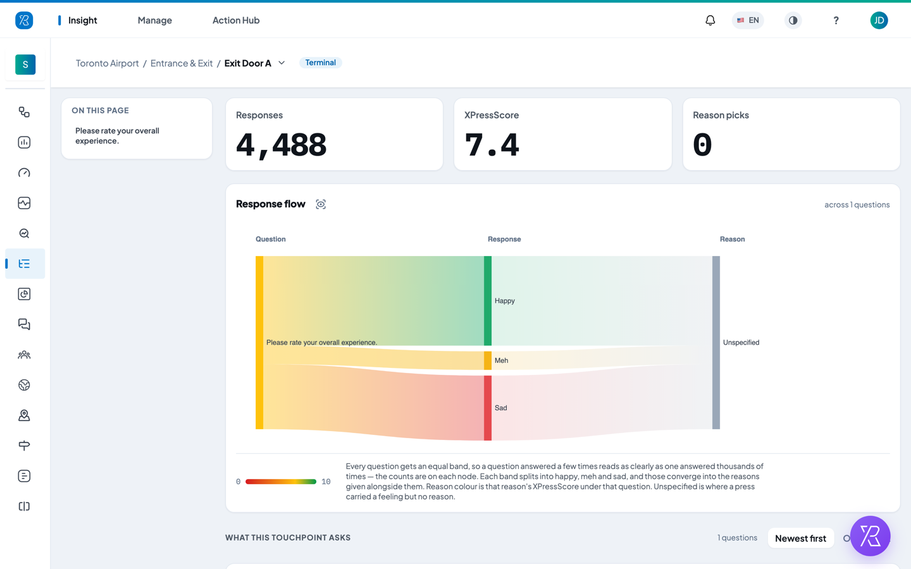This screenshot has width=911, height=569.
Task: Click the Terminal tag badge
Action: (320, 63)
